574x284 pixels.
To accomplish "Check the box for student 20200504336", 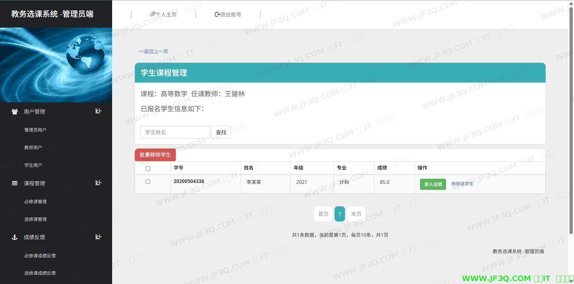I will (x=148, y=182).
